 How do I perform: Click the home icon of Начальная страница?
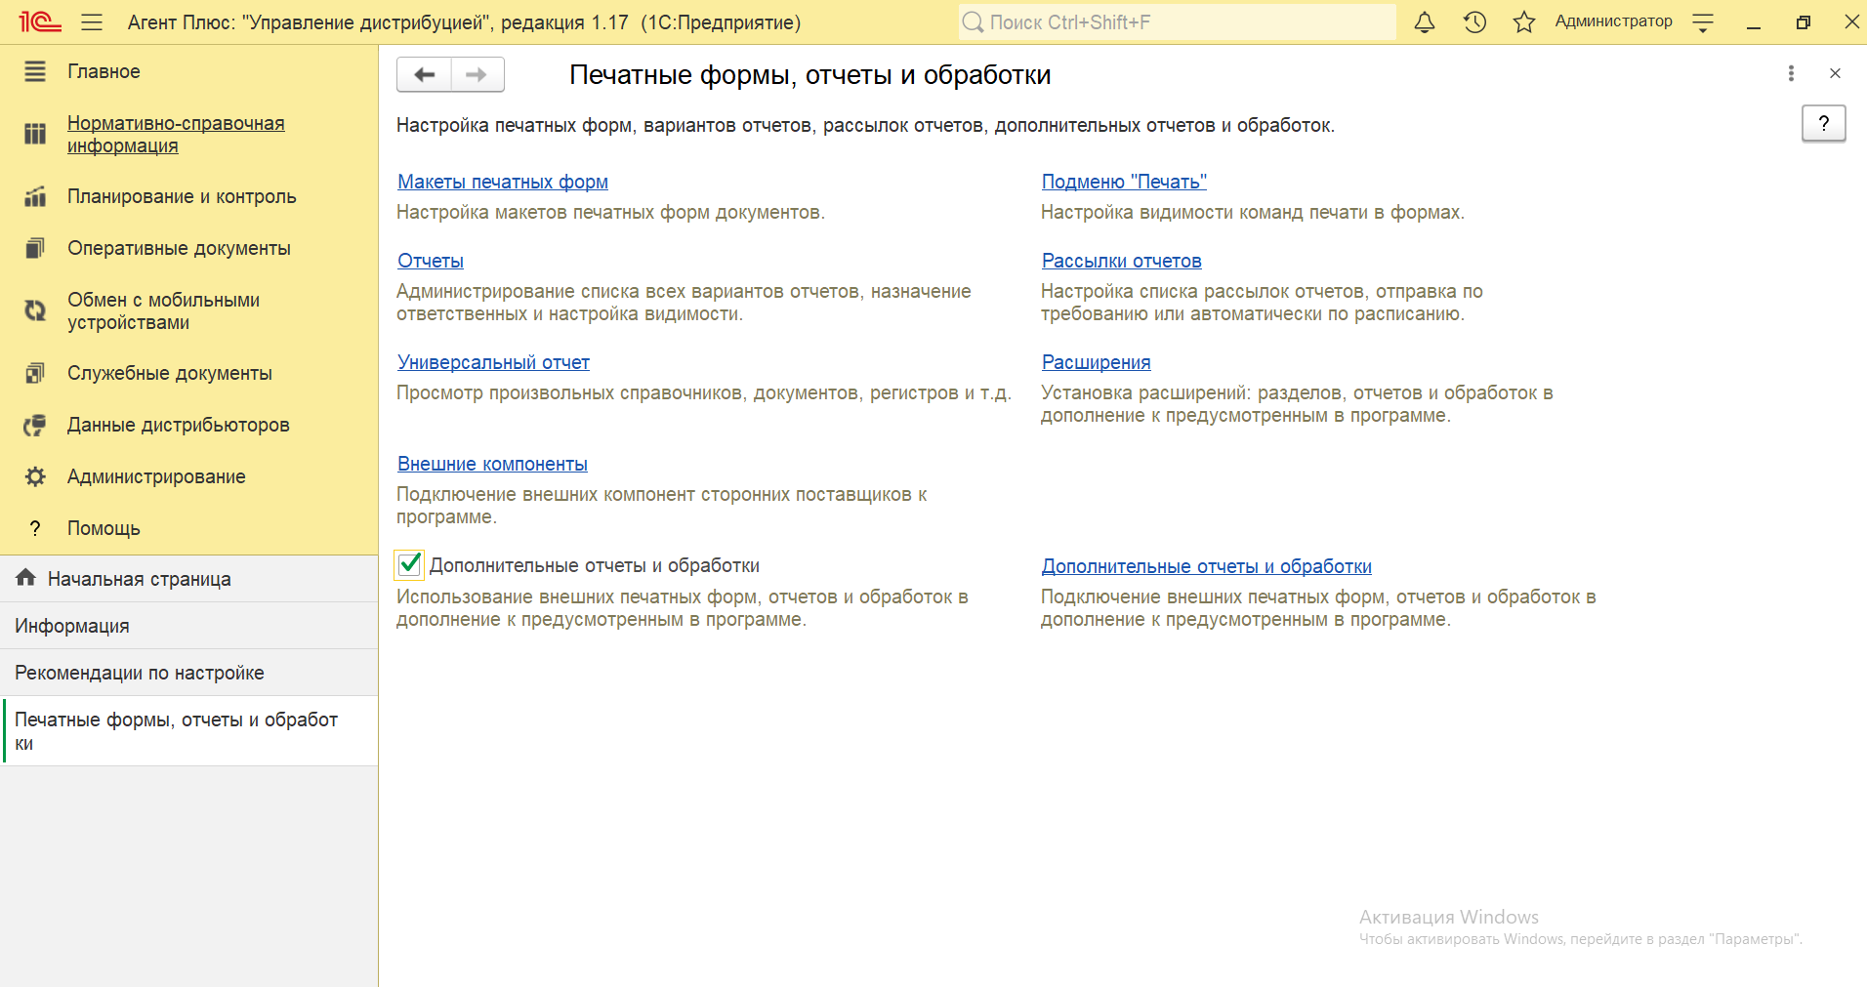point(26,578)
